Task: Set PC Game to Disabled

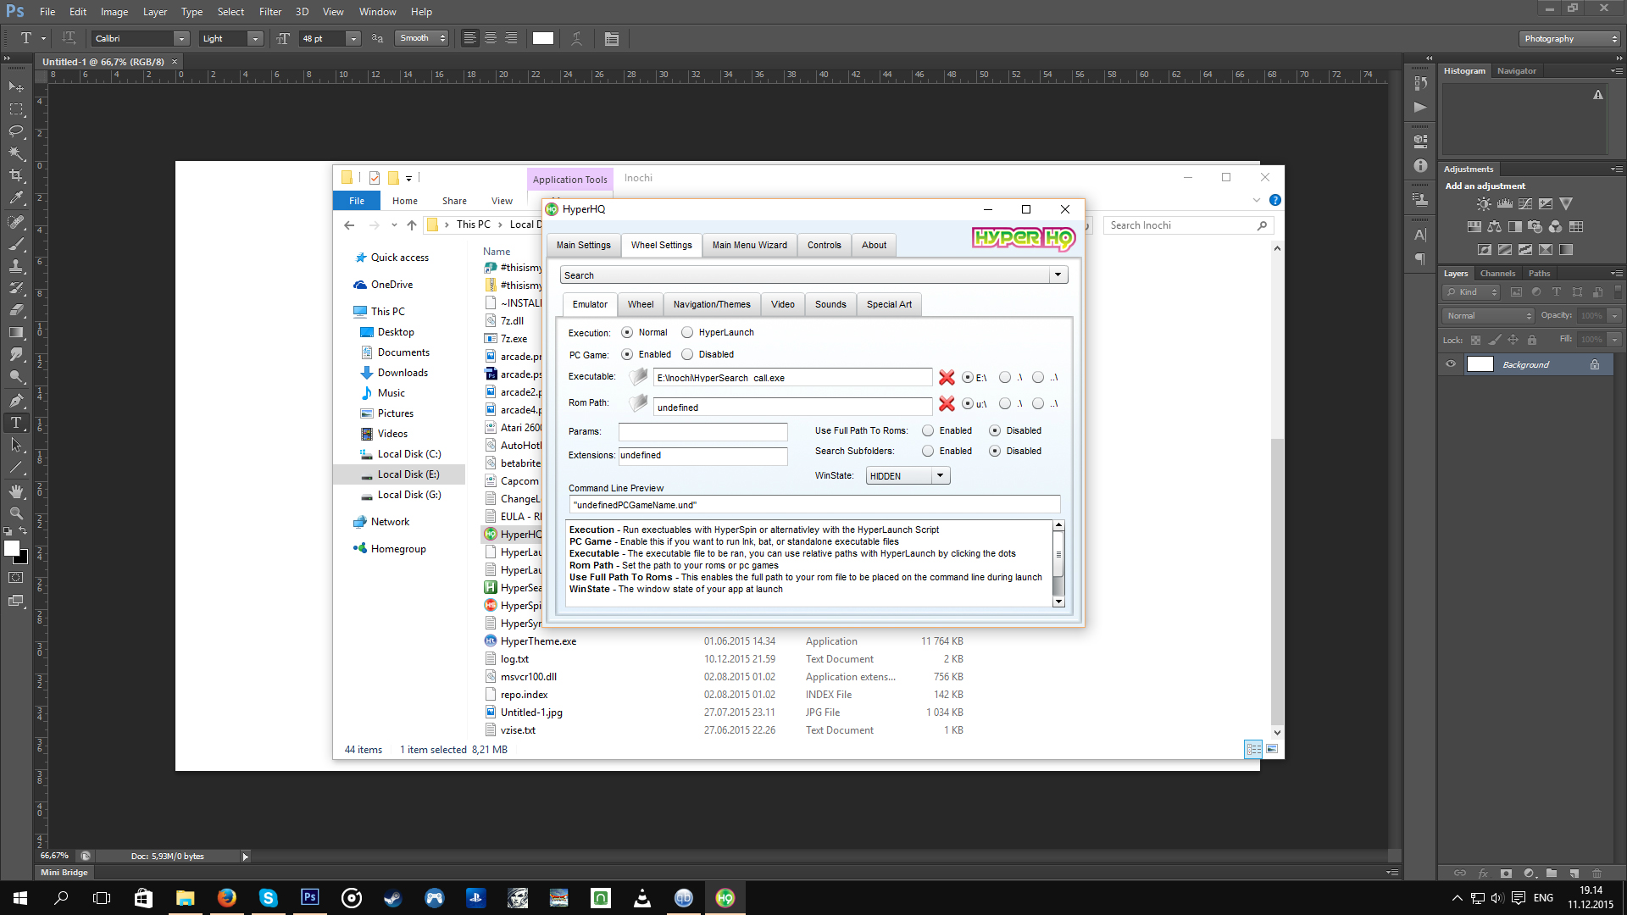Action: point(687,354)
